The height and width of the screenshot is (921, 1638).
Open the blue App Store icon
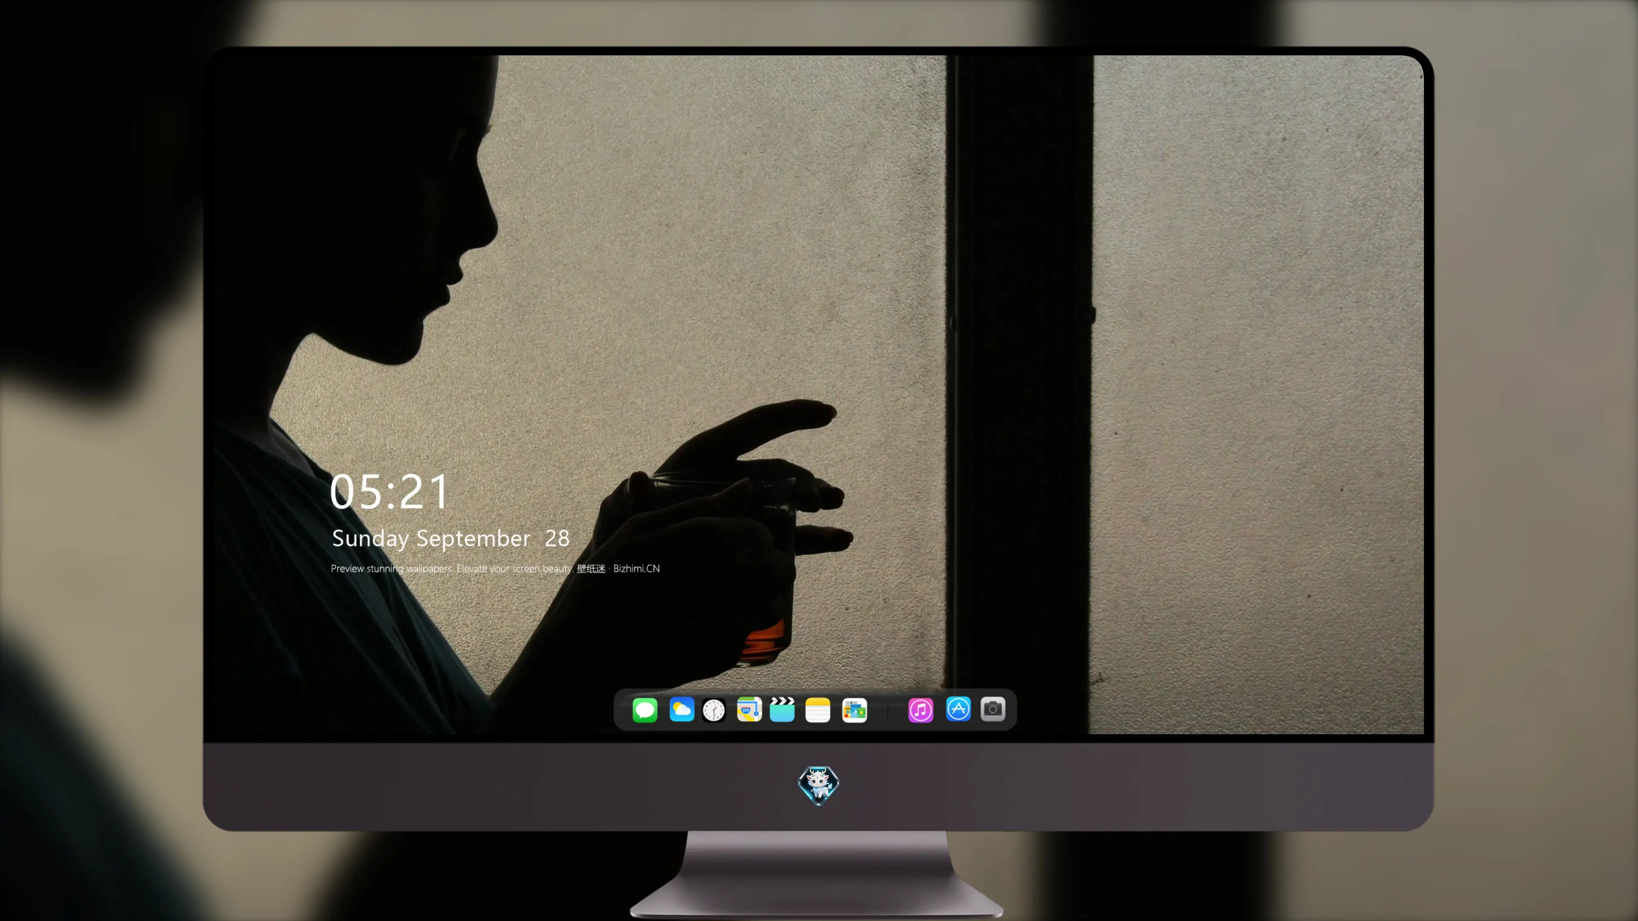(958, 709)
